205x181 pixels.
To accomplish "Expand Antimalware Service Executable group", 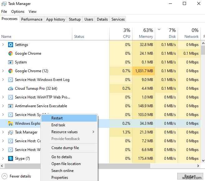I will [x=3, y=106].
